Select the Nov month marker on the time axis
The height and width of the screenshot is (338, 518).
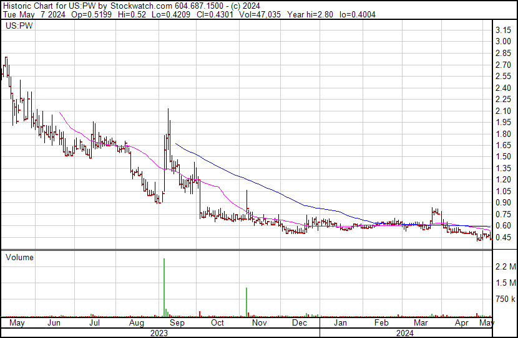pyautogui.click(x=260, y=324)
